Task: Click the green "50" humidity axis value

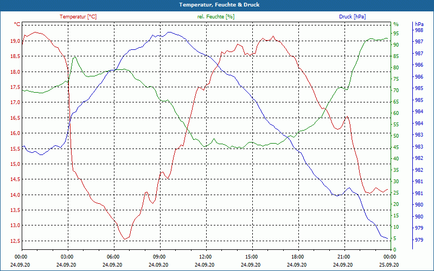Action: coord(396,136)
